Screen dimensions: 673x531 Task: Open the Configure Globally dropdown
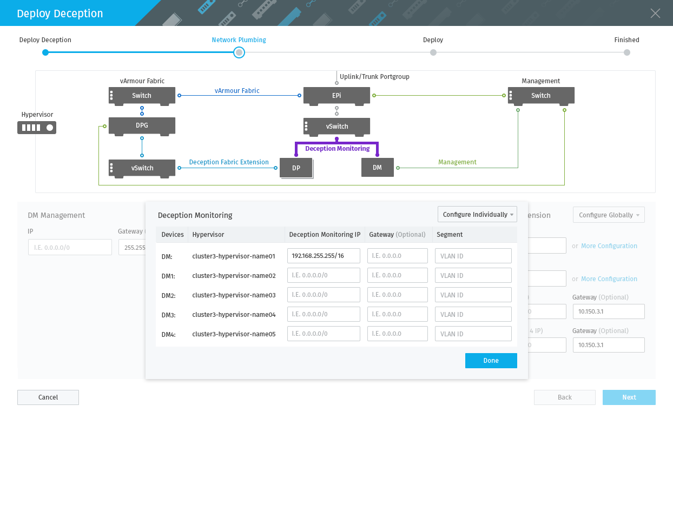[609, 215]
